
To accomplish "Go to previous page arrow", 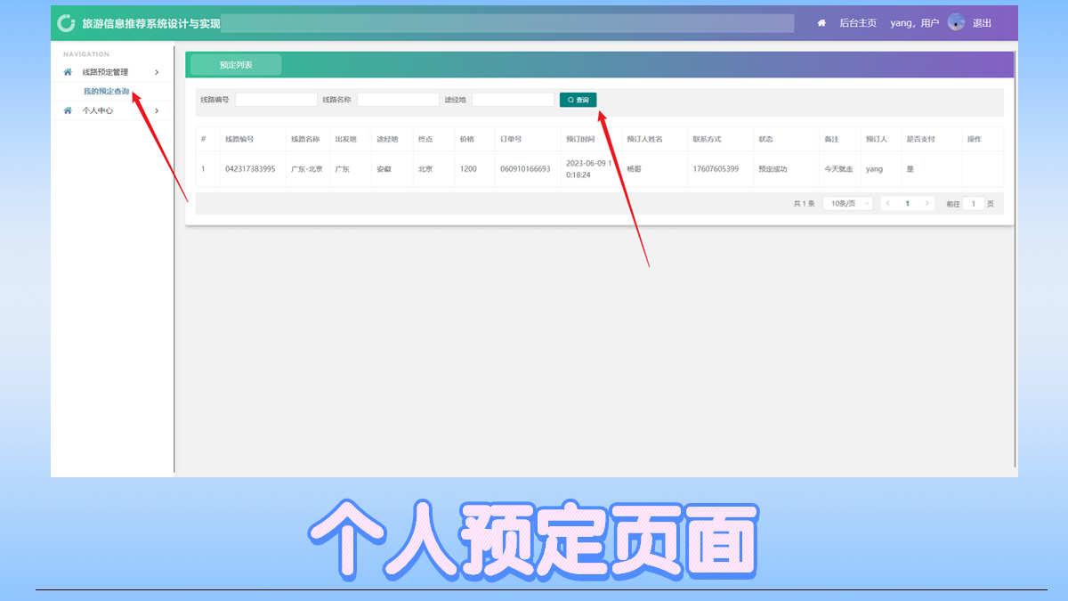I will [x=887, y=204].
